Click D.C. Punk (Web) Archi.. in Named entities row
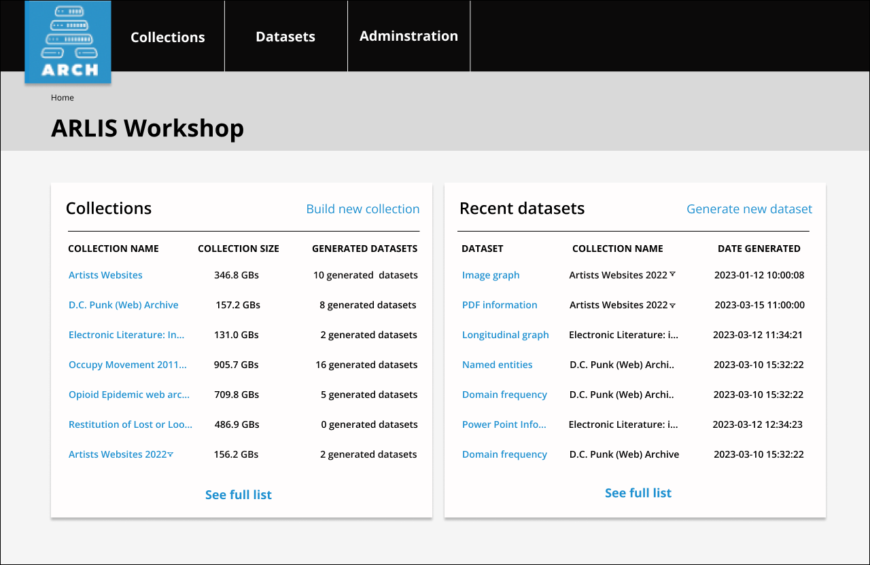The width and height of the screenshot is (870, 565). 622,365
